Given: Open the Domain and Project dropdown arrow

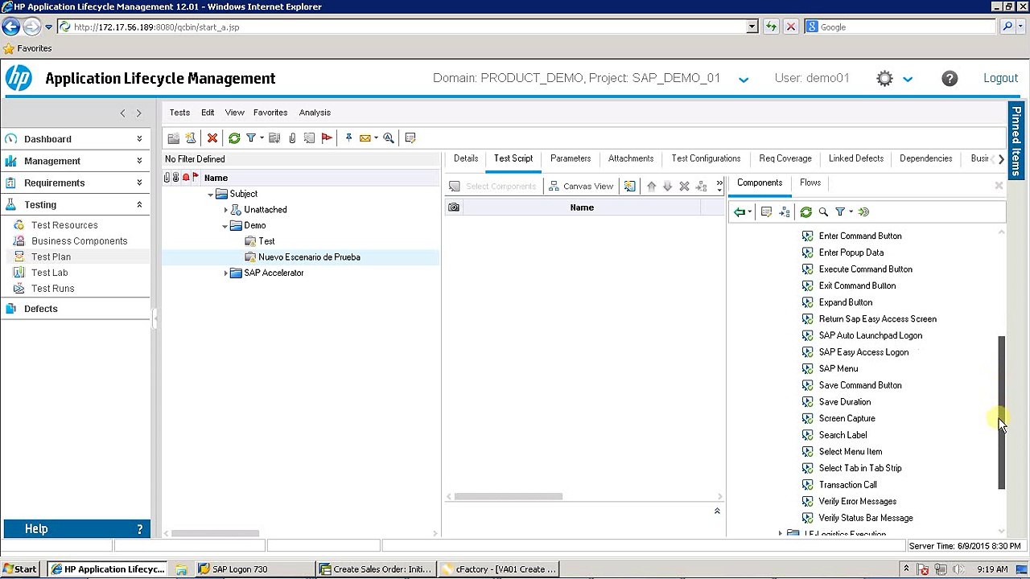Looking at the screenshot, I should [x=744, y=80].
